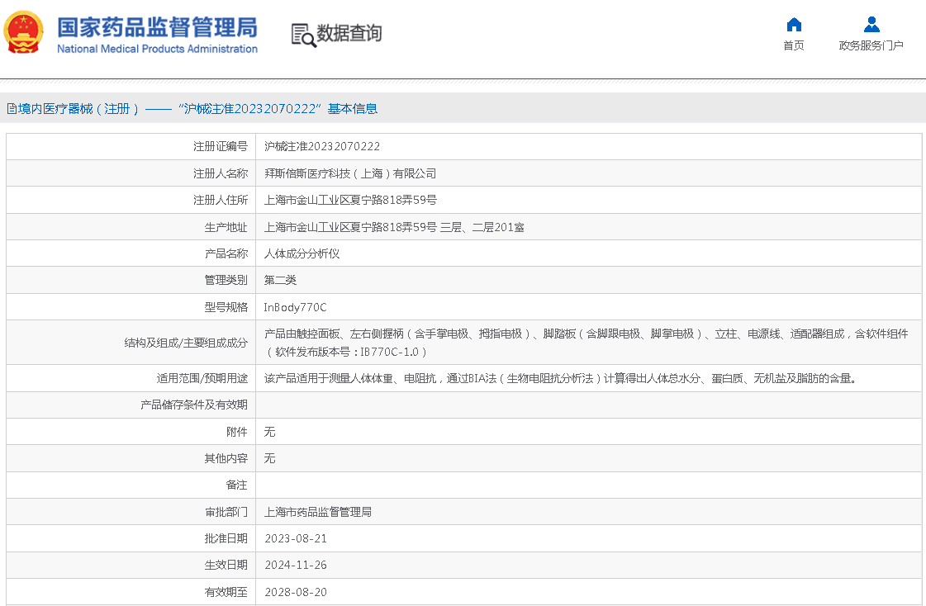Select approval department 上海市药品监督管理局
The width and height of the screenshot is (926, 606).
318,512
